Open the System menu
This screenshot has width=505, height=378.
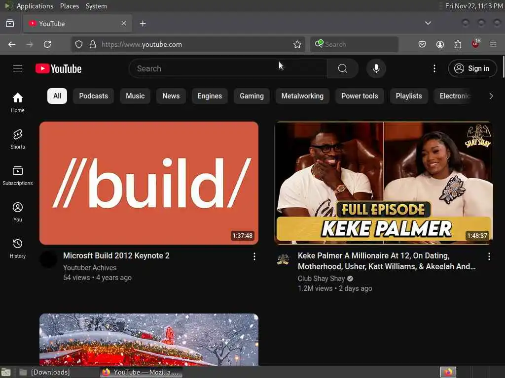tap(96, 6)
